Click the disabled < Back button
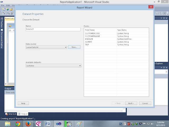Viewport: 169px width, 127px height. pyautogui.click(x=118, y=103)
